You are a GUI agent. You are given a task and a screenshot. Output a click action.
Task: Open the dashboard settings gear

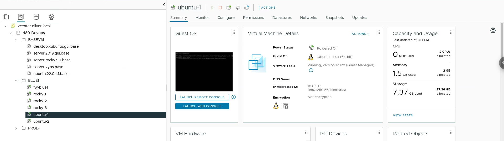pyautogui.click(x=493, y=30)
